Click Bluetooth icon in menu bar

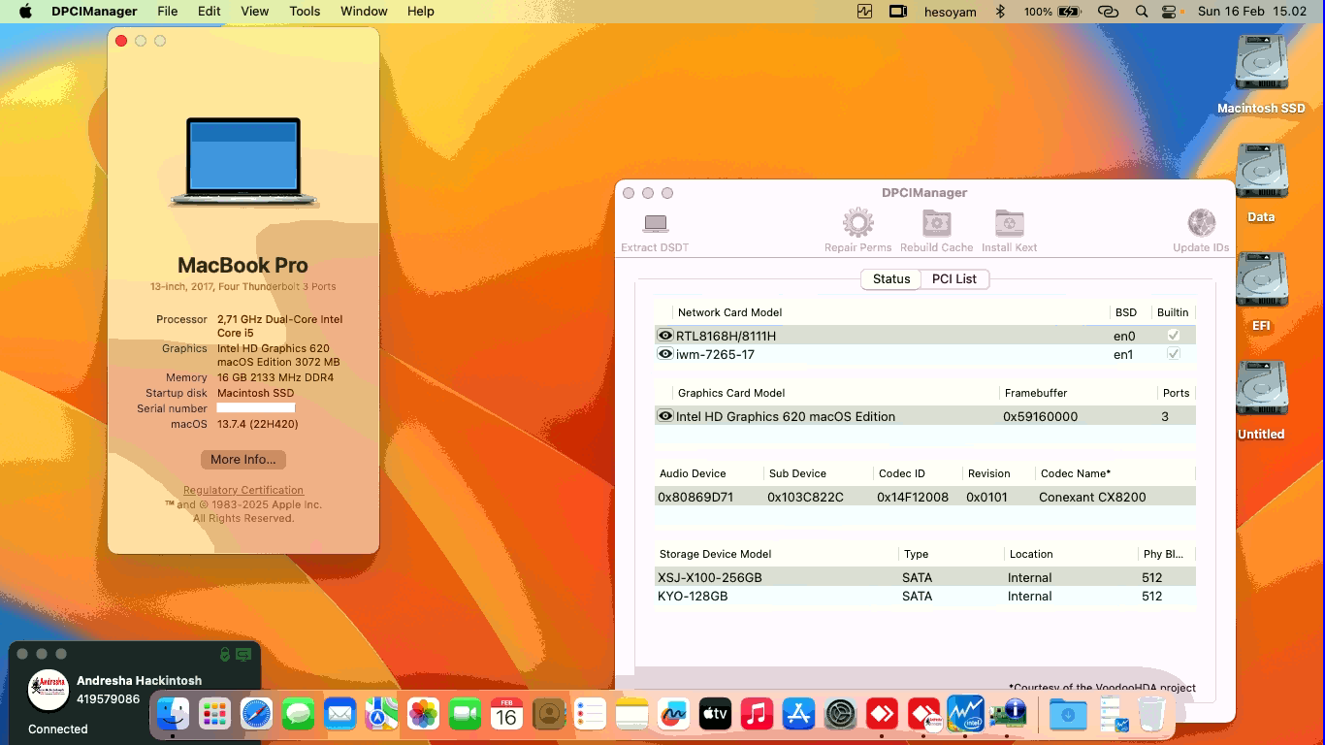(x=1000, y=11)
